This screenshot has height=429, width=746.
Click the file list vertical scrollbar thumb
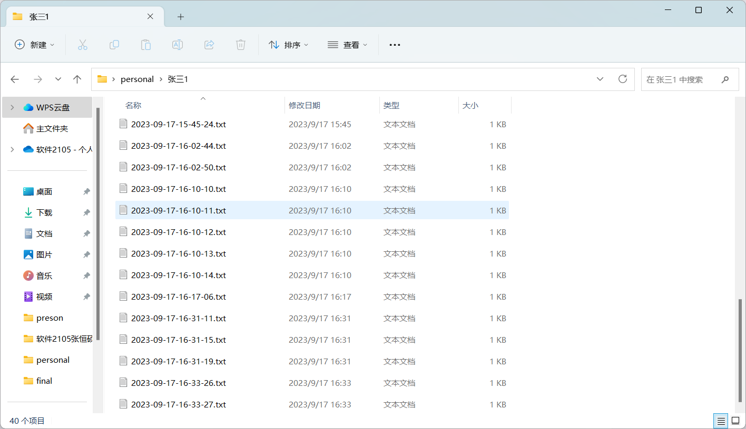[x=740, y=351]
